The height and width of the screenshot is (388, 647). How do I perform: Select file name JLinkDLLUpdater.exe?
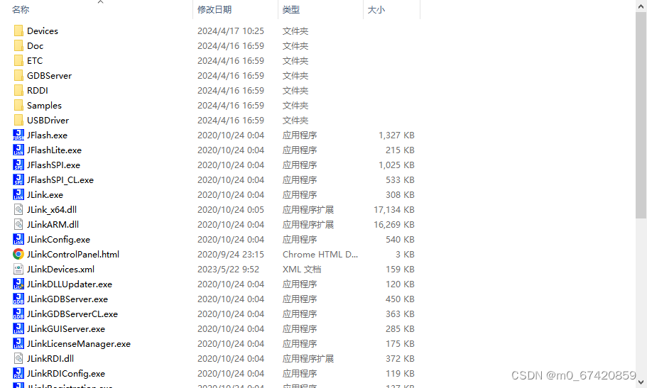(x=70, y=284)
